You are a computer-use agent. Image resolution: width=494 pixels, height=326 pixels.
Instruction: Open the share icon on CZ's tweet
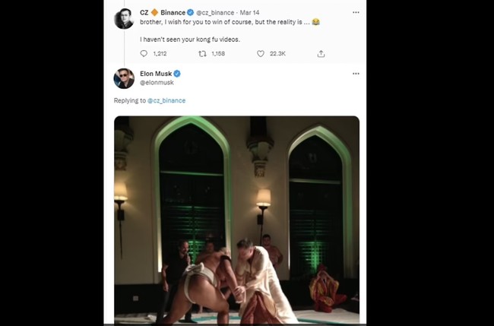pos(321,53)
